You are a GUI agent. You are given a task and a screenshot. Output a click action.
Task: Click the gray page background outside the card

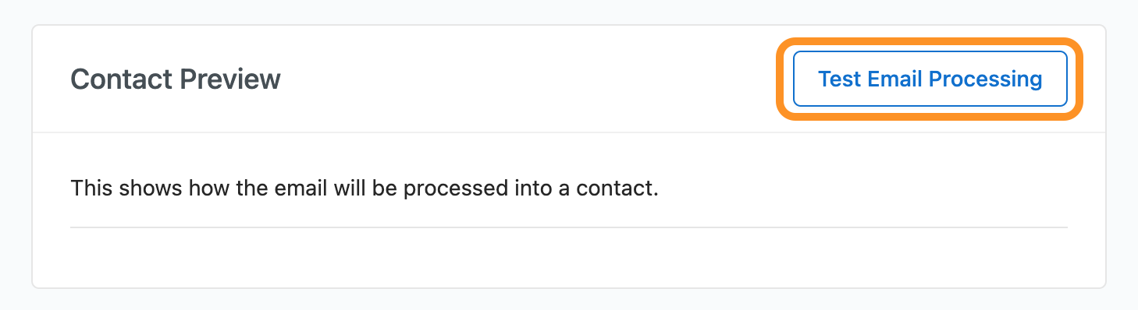tap(568, 11)
